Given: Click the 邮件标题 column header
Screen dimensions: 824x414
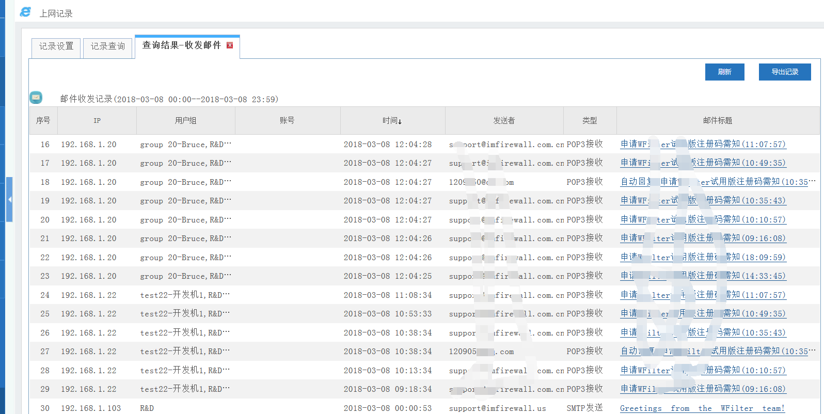Looking at the screenshot, I should pyautogui.click(x=718, y=121).
